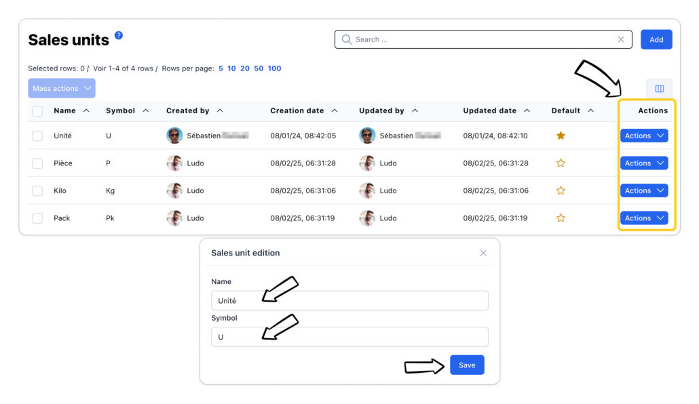699x404 pixels.
Task: Expand Actions dropdown for Pièce row
Action: click(643, 163)
